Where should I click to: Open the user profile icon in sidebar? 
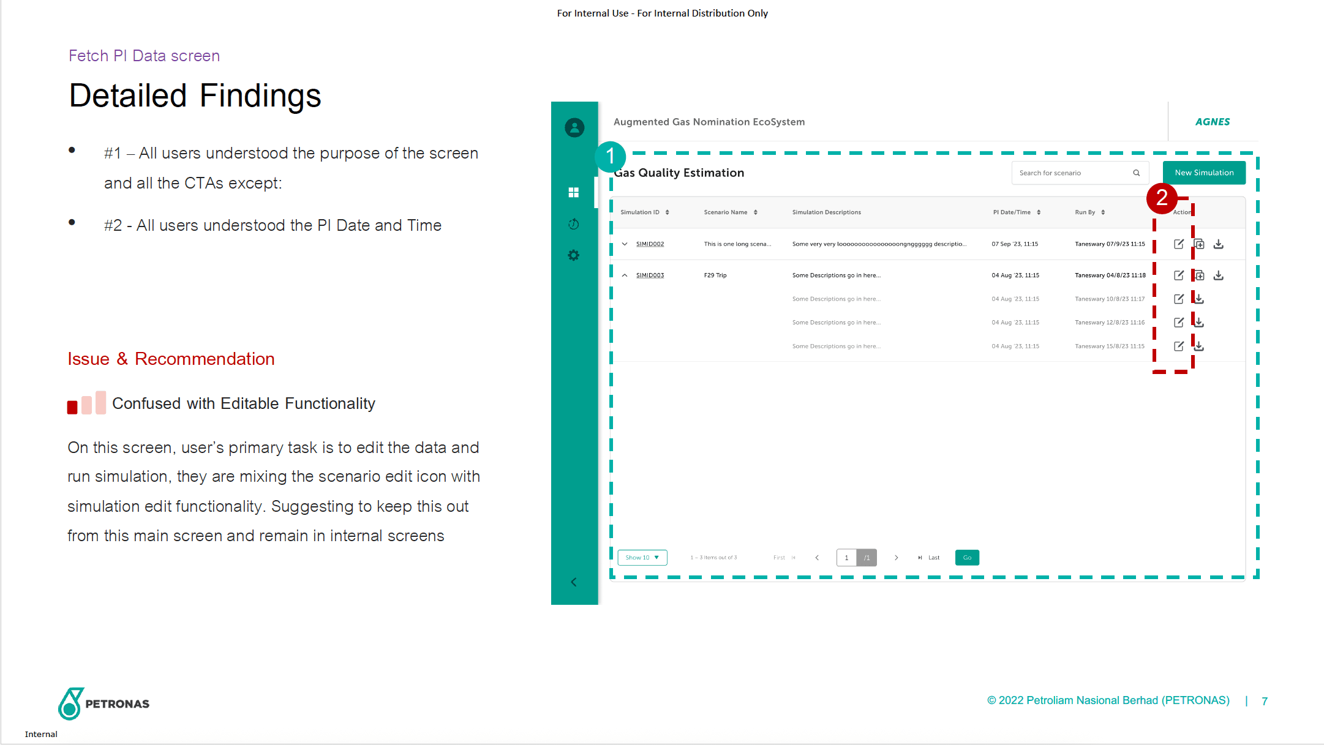tap(574, 127)
